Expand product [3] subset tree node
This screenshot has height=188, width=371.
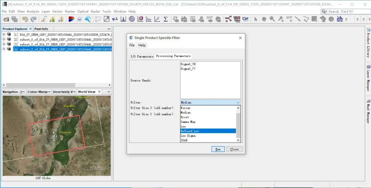(x=4, y=44)
